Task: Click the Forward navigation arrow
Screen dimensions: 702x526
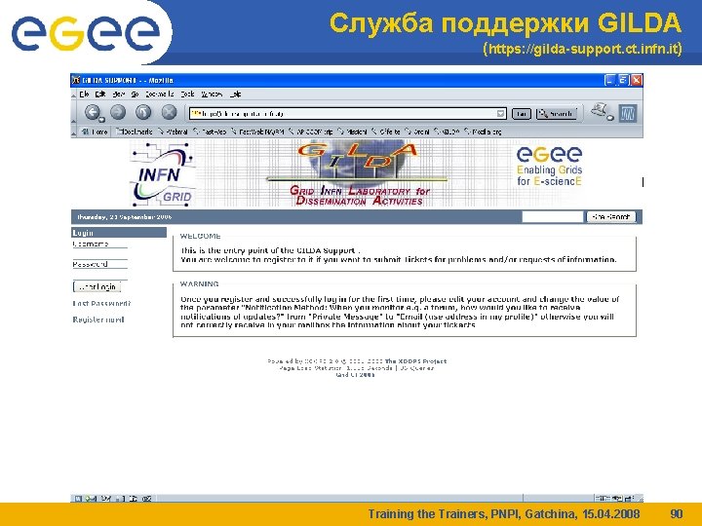Action: point(118,112)
